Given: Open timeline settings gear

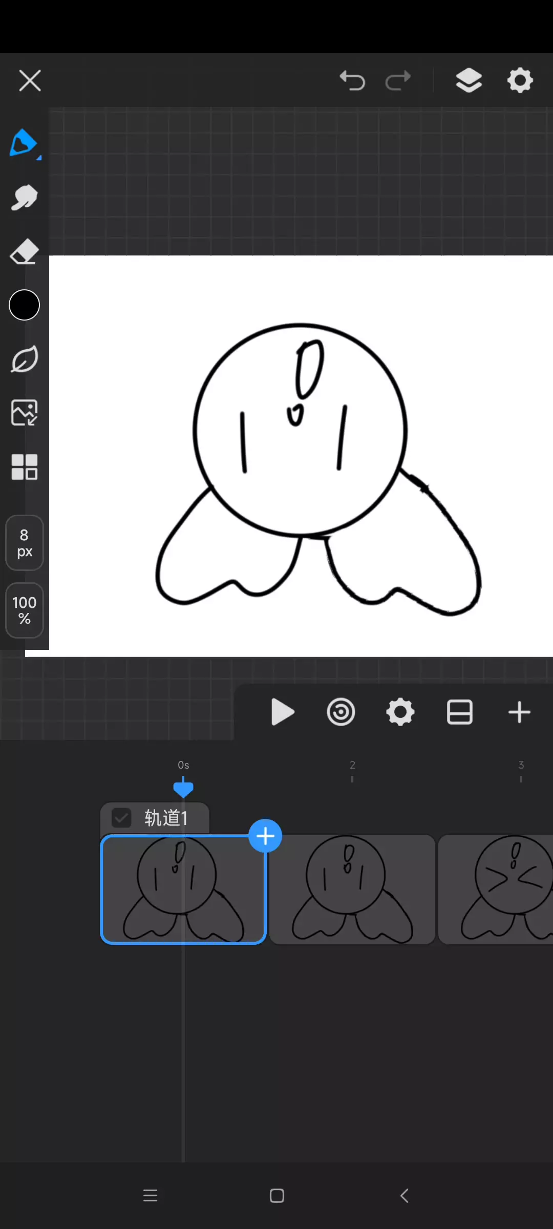Looking at the screenshot, I should (400, 712).
